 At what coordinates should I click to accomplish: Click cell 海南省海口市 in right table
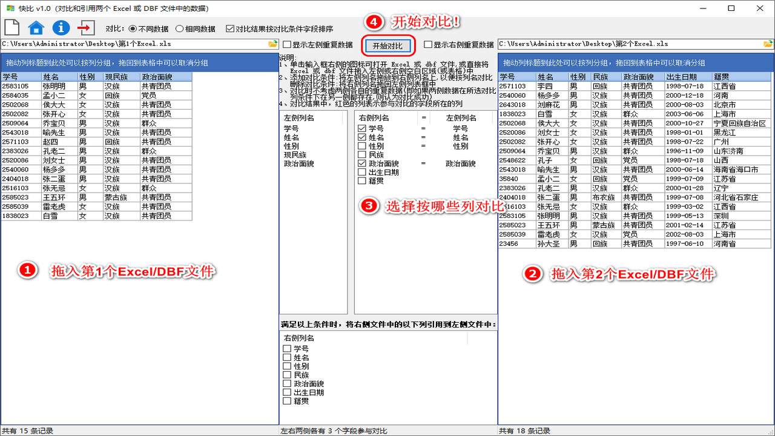(x=742, y=170)
